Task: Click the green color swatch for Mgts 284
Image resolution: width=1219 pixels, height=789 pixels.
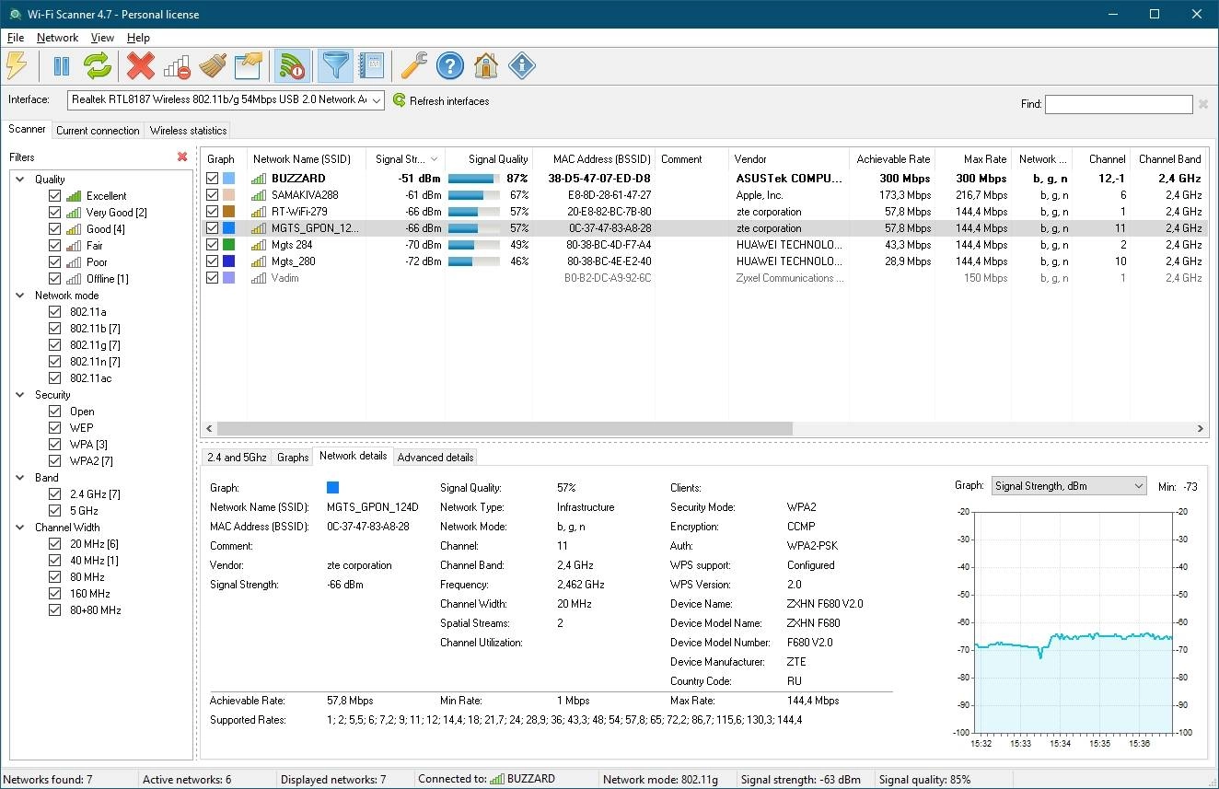Action: [x=229, y=245]
